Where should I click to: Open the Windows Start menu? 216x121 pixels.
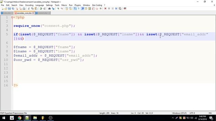(x=4, y=118)
